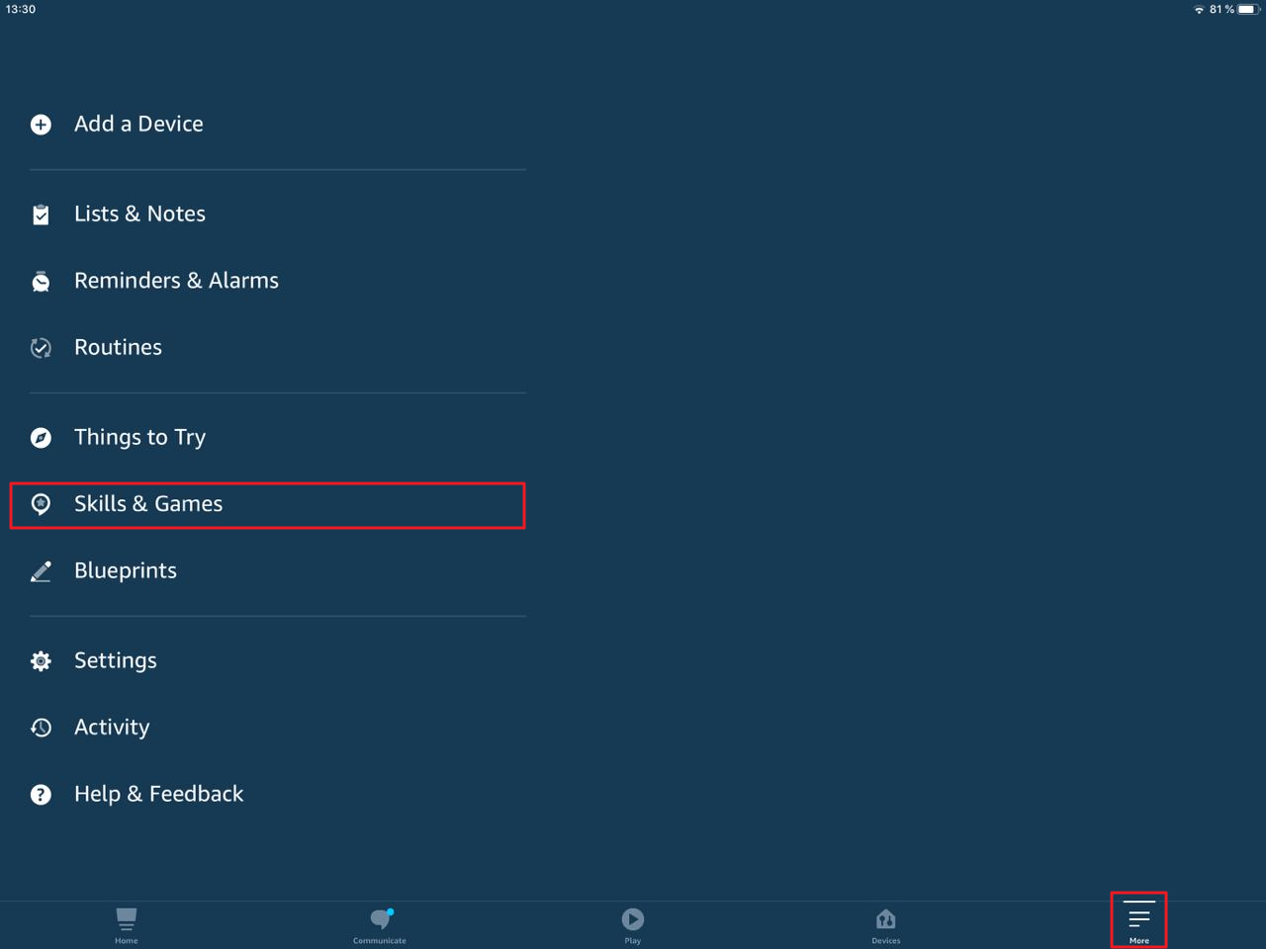Tap the Activity history icon
The image size is (1266, 949).
click(x=41, y=728)
